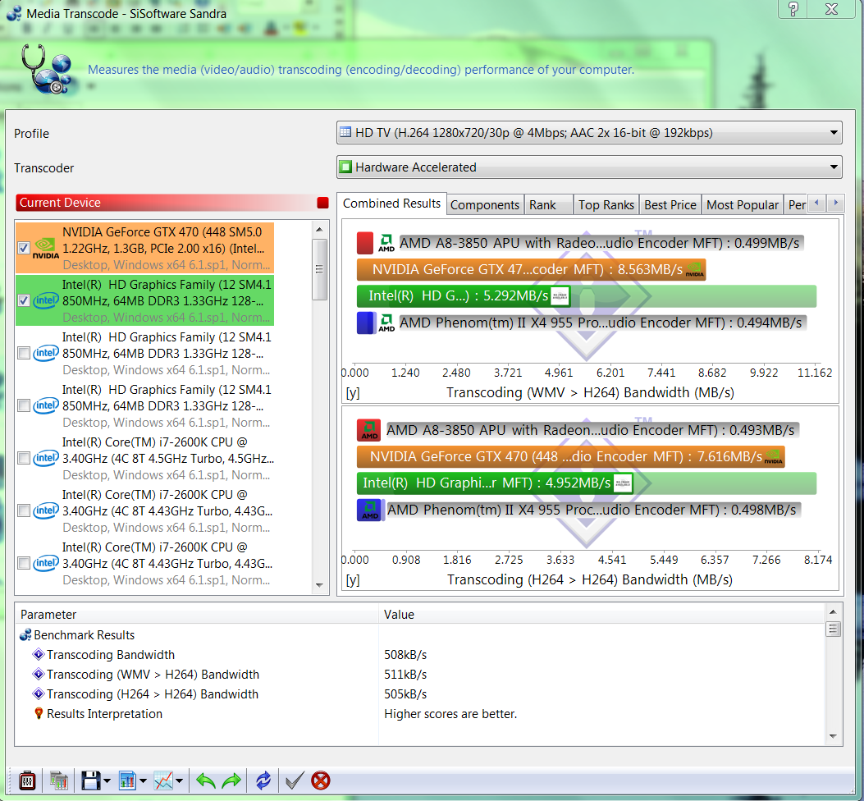Image resolution: width=864 pixels, height=801 pixels.
Task: Click the line graph toolbar icon
Action: click(163, 780)
